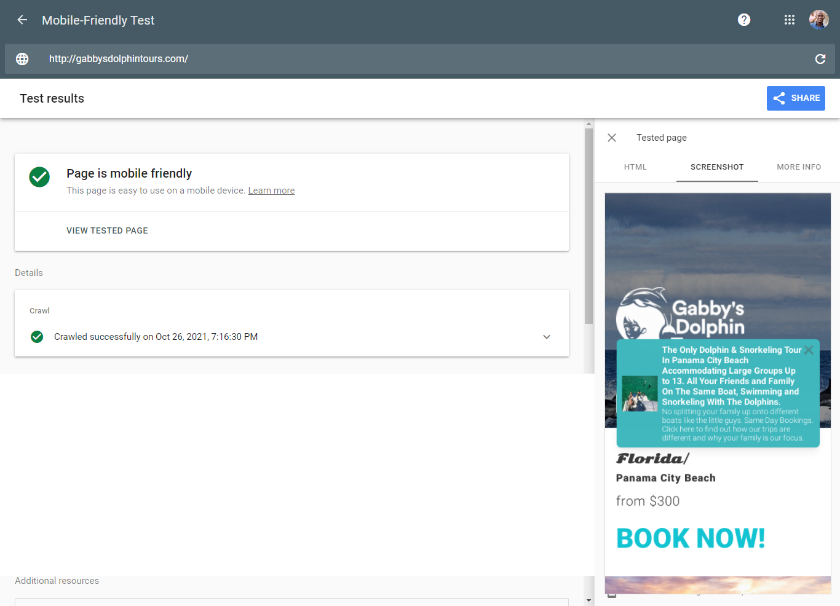Click the 'Test results' heading
This screenshot has width=840, height=606.
(x=52, y=98)
